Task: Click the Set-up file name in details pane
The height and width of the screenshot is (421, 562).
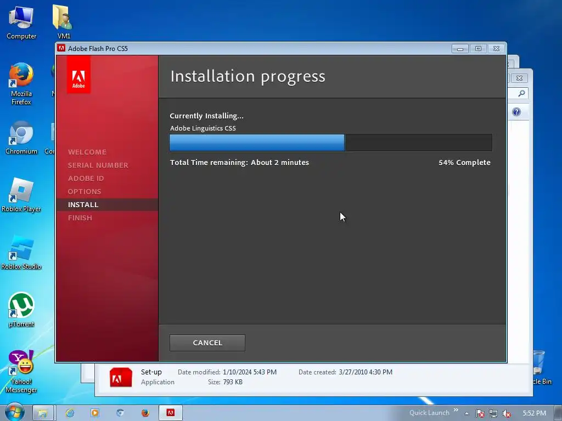Action: coord(151,372)
